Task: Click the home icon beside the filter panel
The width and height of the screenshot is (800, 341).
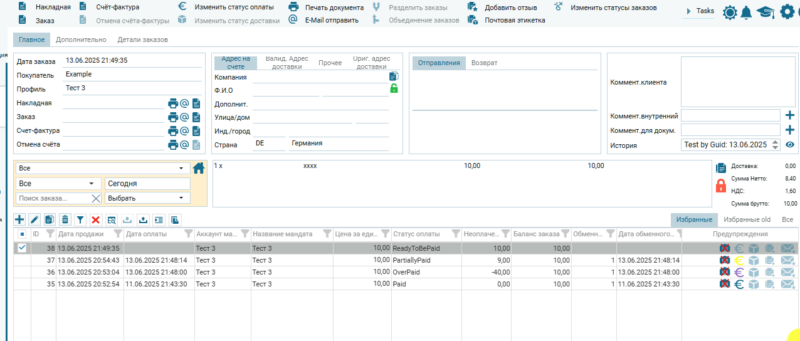Action: (199, 168)
